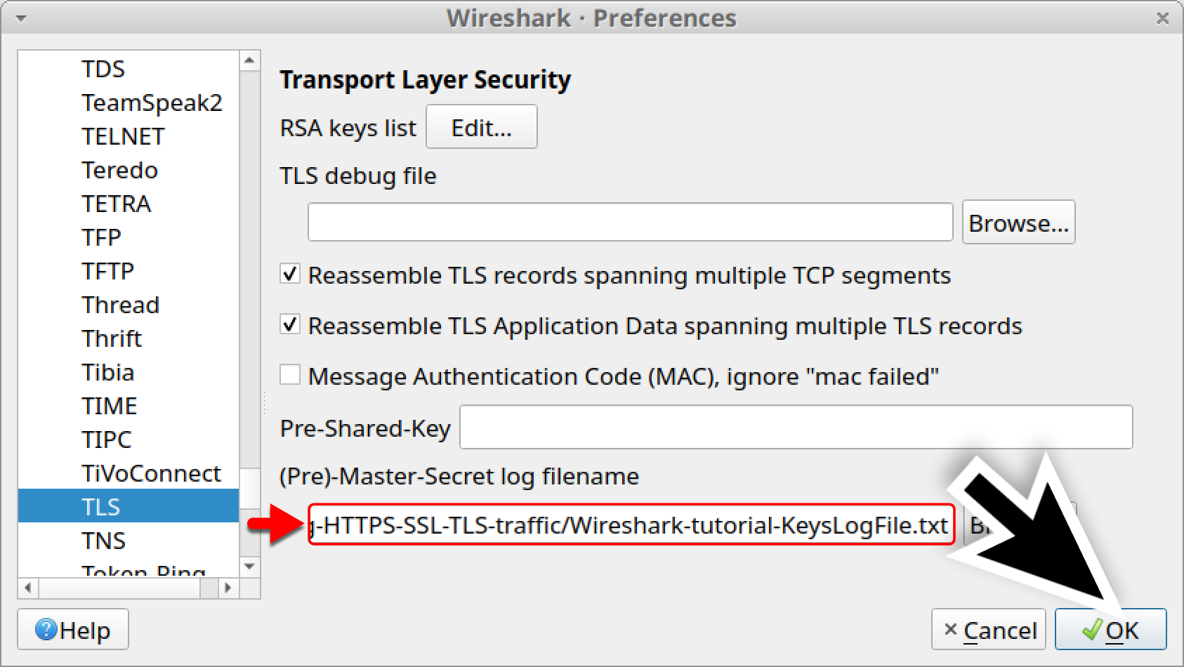Screen dimensions: 1184x667
Task: Uncheck Reassemble TLS Application Data option
Action: point(289,324)
